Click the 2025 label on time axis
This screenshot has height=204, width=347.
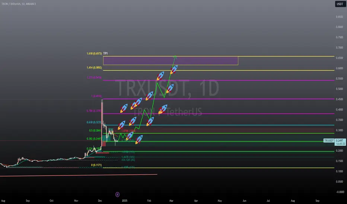[125, 201]
